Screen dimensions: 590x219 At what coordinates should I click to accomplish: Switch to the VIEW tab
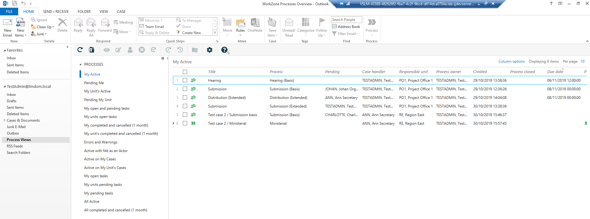104,11
